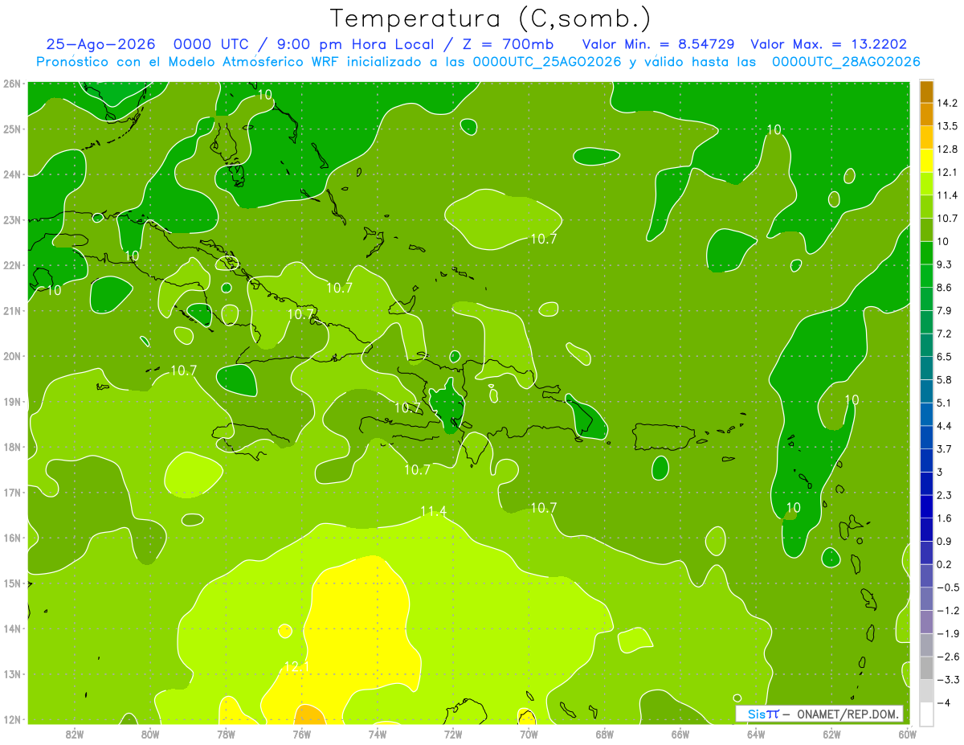Click the 78W longitude axis label
This screenshot has height=745, width=964.
(226, 734)
